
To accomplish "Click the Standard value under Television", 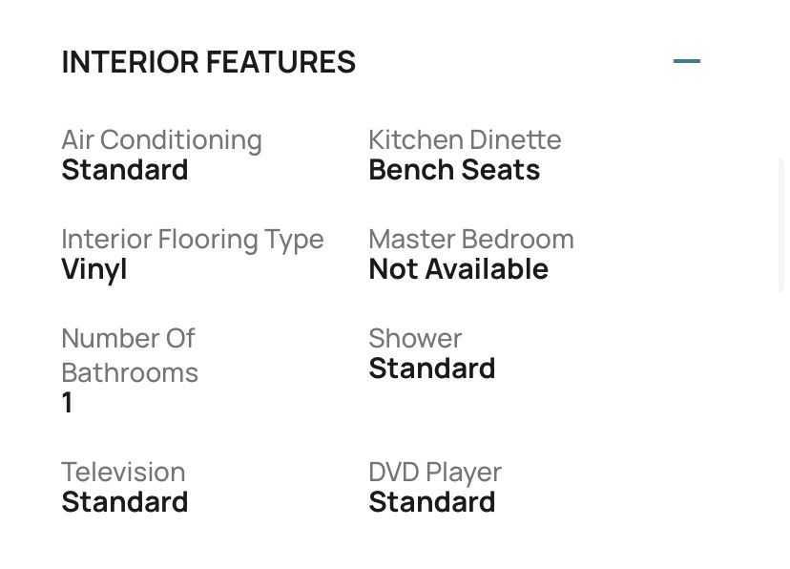I will point(125,502).
